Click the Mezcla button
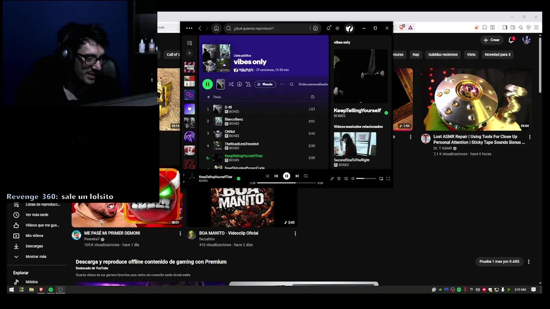Image resolution: width=550 pixels, height=309 pixels. click(x=265, y=85)
